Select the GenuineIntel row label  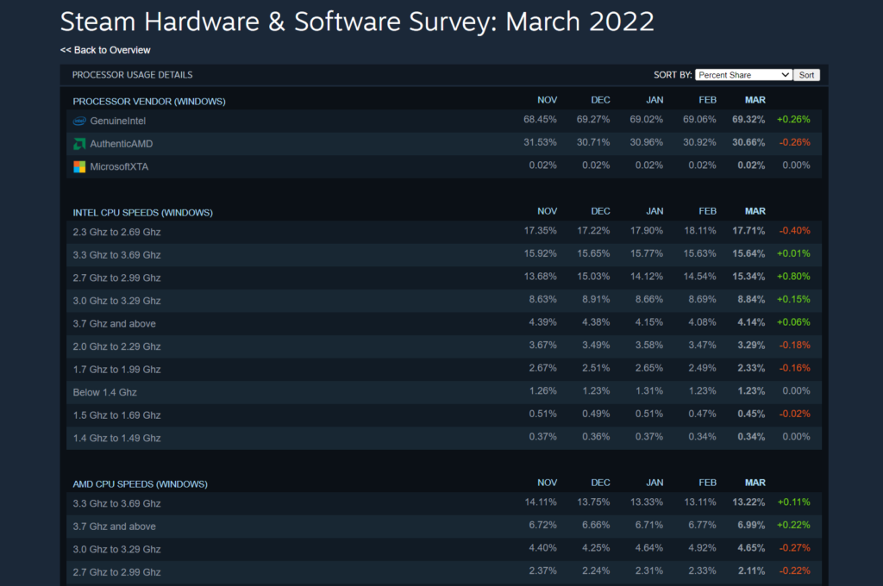pos(117,121)
